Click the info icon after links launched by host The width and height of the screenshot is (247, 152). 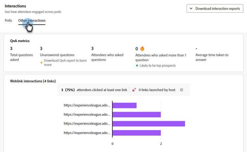pyautogui.click(x=181, y=90)
